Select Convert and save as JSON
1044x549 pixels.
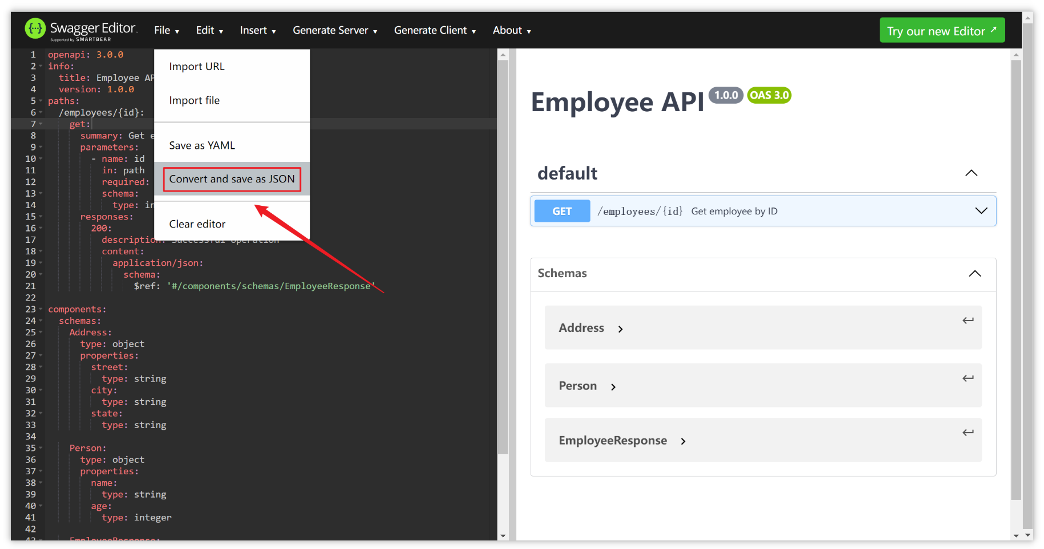tap(232, 179)
